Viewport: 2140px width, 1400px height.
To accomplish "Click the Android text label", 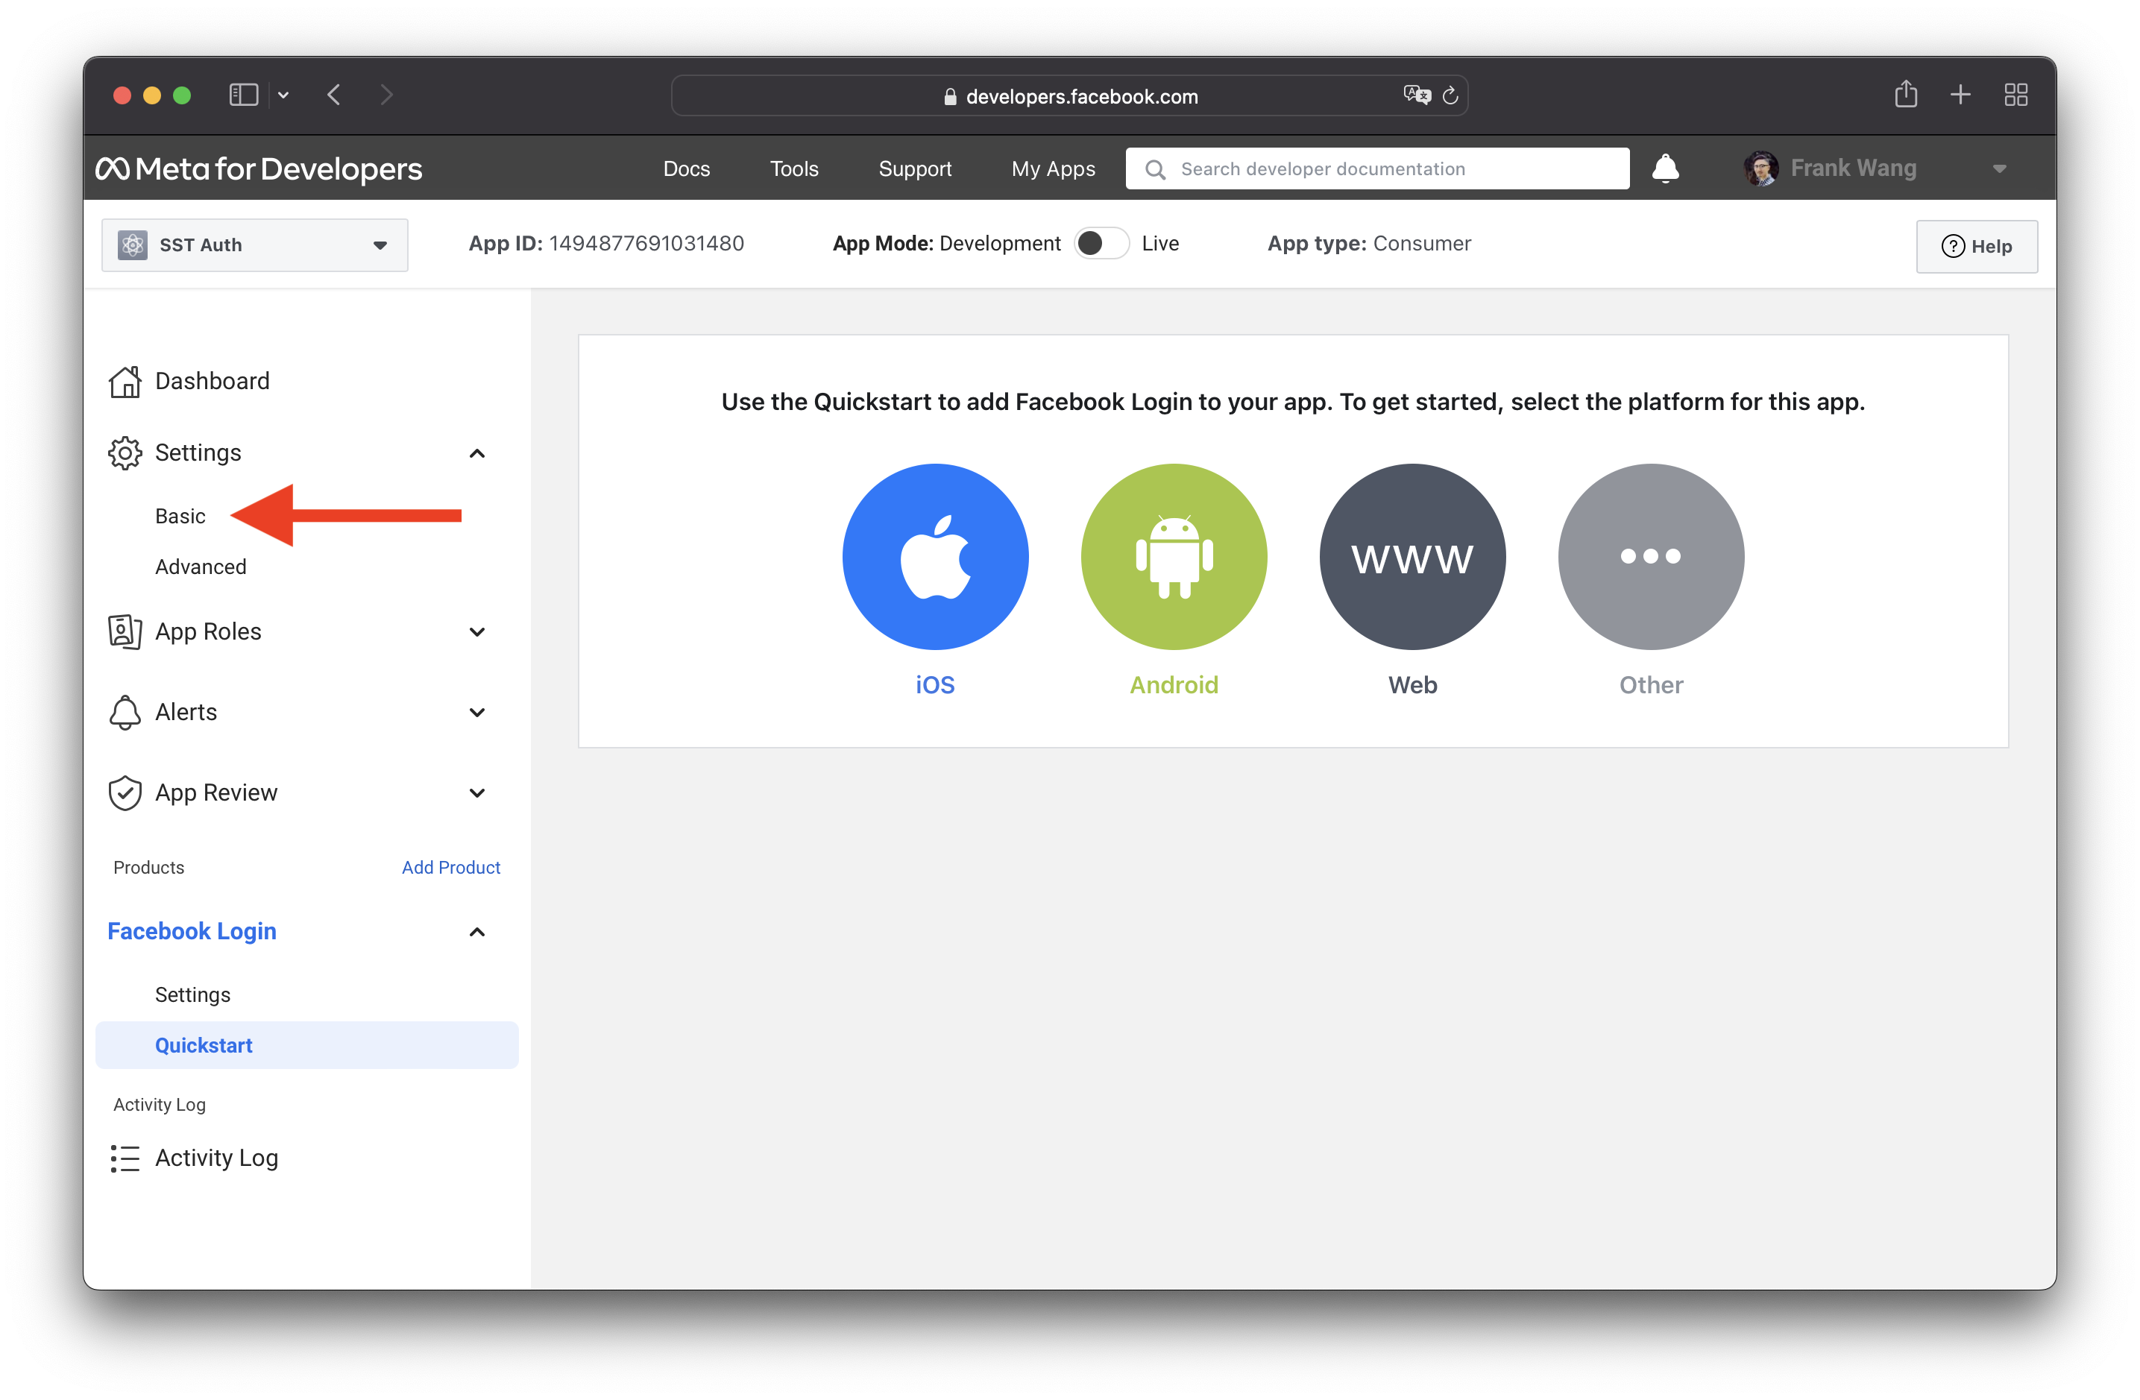I will (x=1174, y=685).
